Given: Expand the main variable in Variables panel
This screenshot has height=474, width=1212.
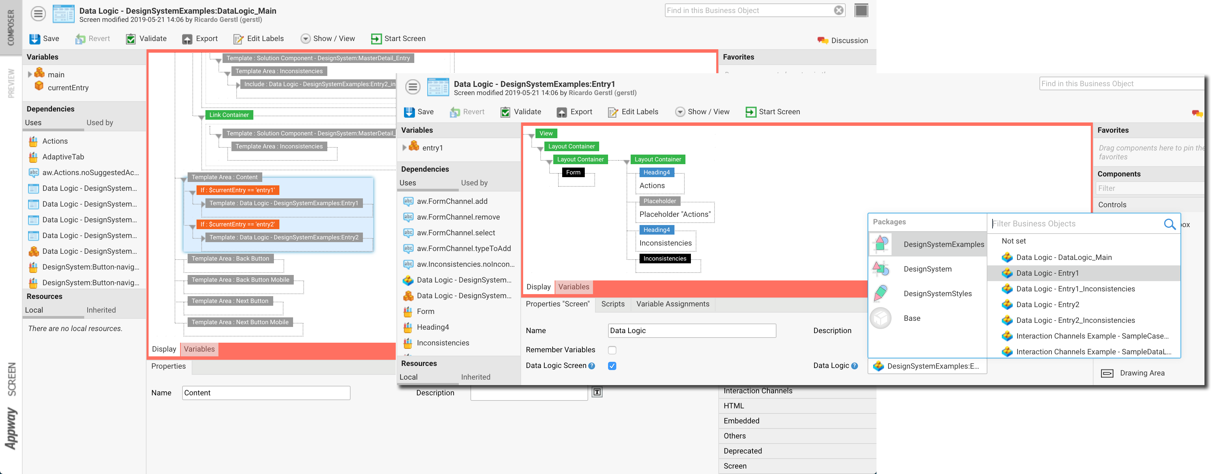Looking at the screenshot, I should pyautogui.click(x=29, y=74).
